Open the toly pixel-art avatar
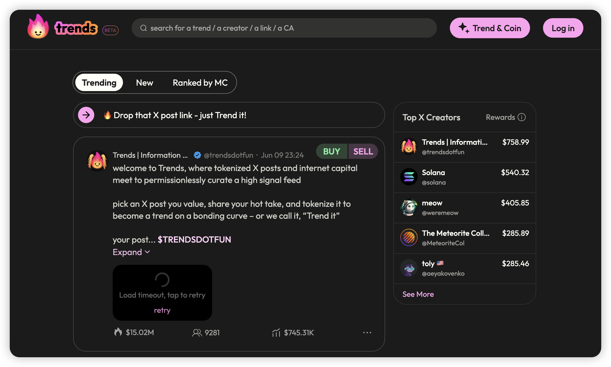The height and width of the screenshot is (367, 611). [x=409, y=268]
